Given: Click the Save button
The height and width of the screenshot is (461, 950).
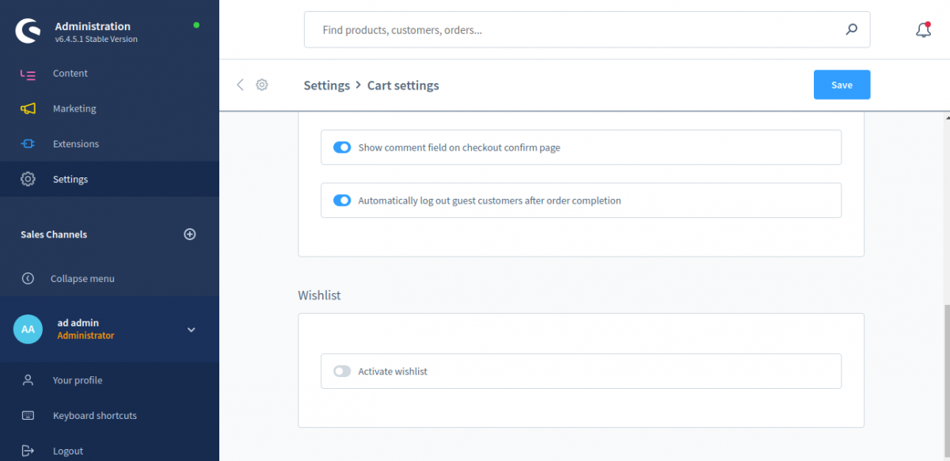Looking at the screenshot, I should tap(842, 85).
